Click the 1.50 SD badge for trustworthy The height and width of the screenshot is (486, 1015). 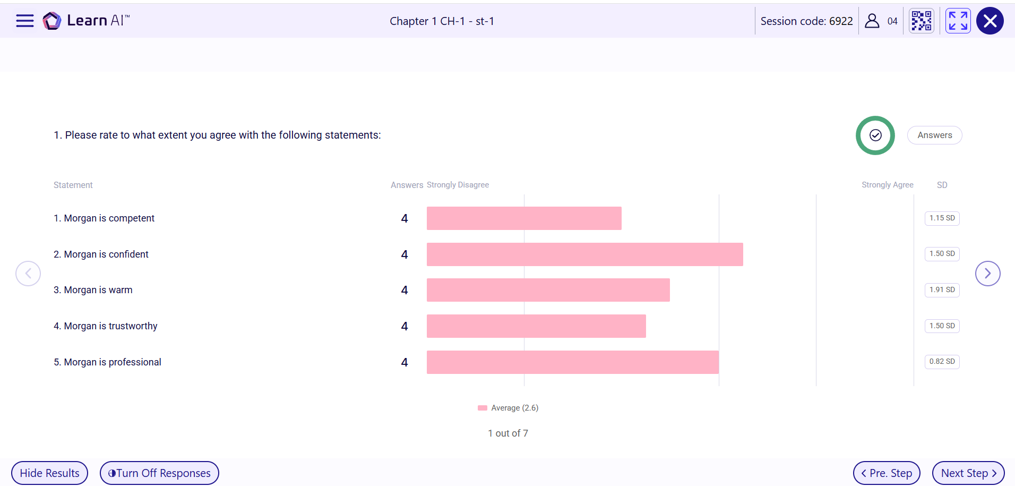942,326
